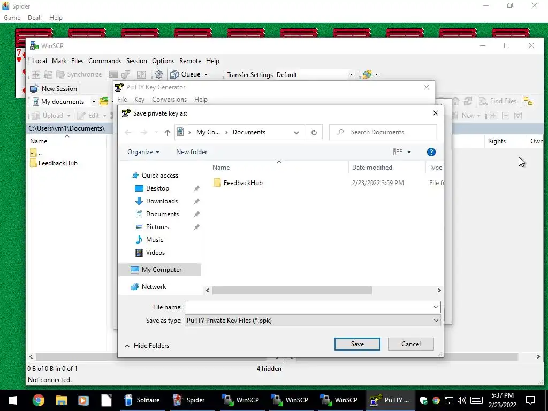Click the volume icon in system tray

tap(462, 400)
